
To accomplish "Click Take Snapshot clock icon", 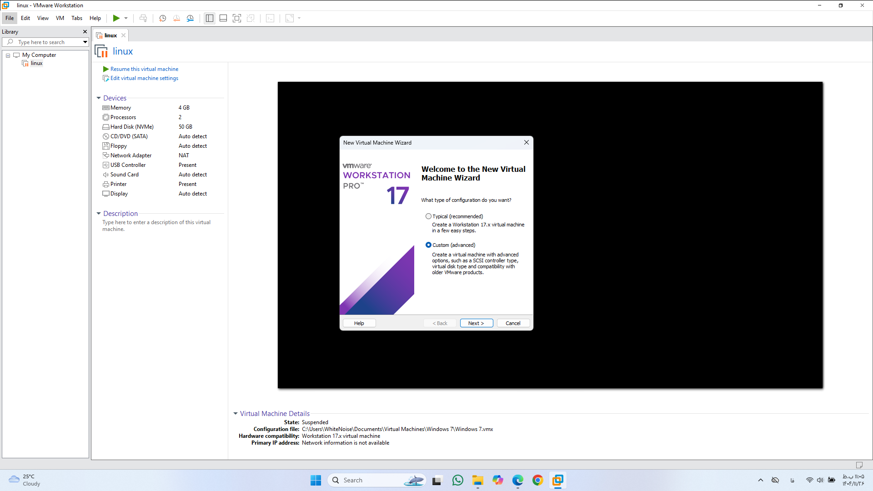I will [162, 18].
